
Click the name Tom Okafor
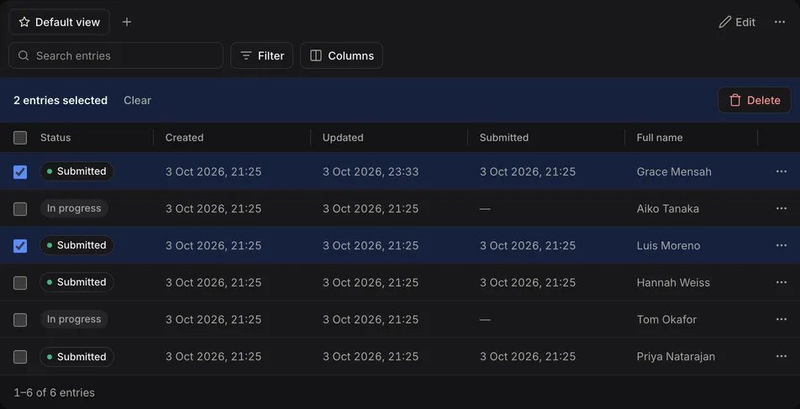tap(666, 320)
